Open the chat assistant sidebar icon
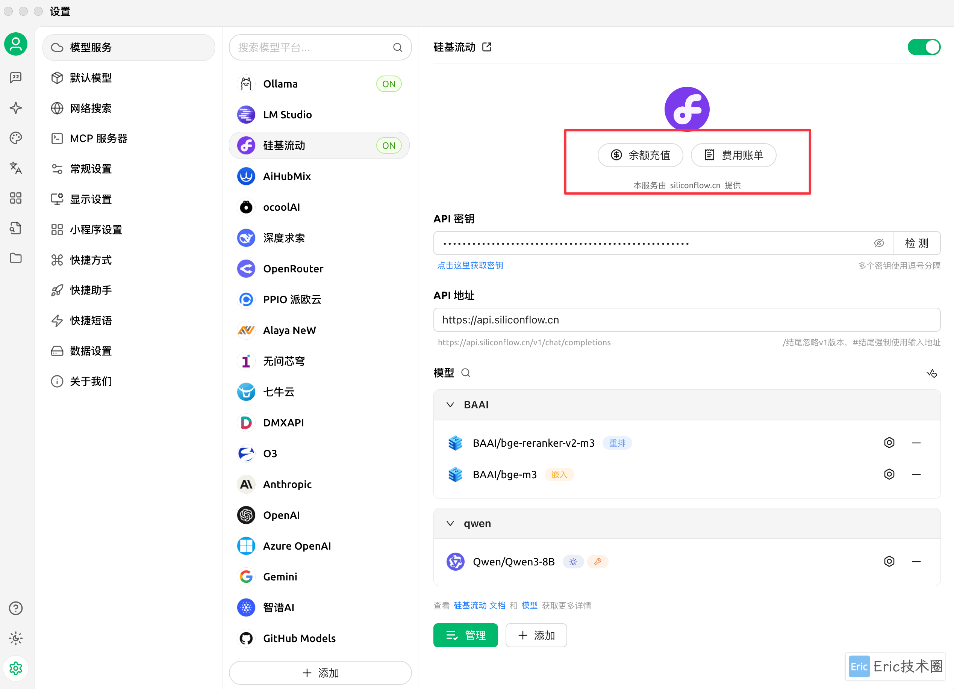The height and width of the screenshot is (689, 954). 15,77
